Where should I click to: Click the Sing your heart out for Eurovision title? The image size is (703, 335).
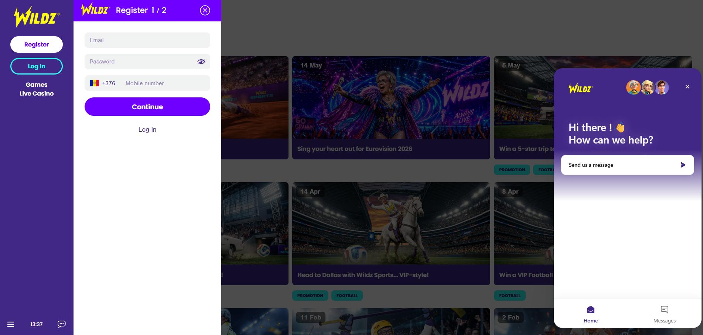click(x=355, y=149)
